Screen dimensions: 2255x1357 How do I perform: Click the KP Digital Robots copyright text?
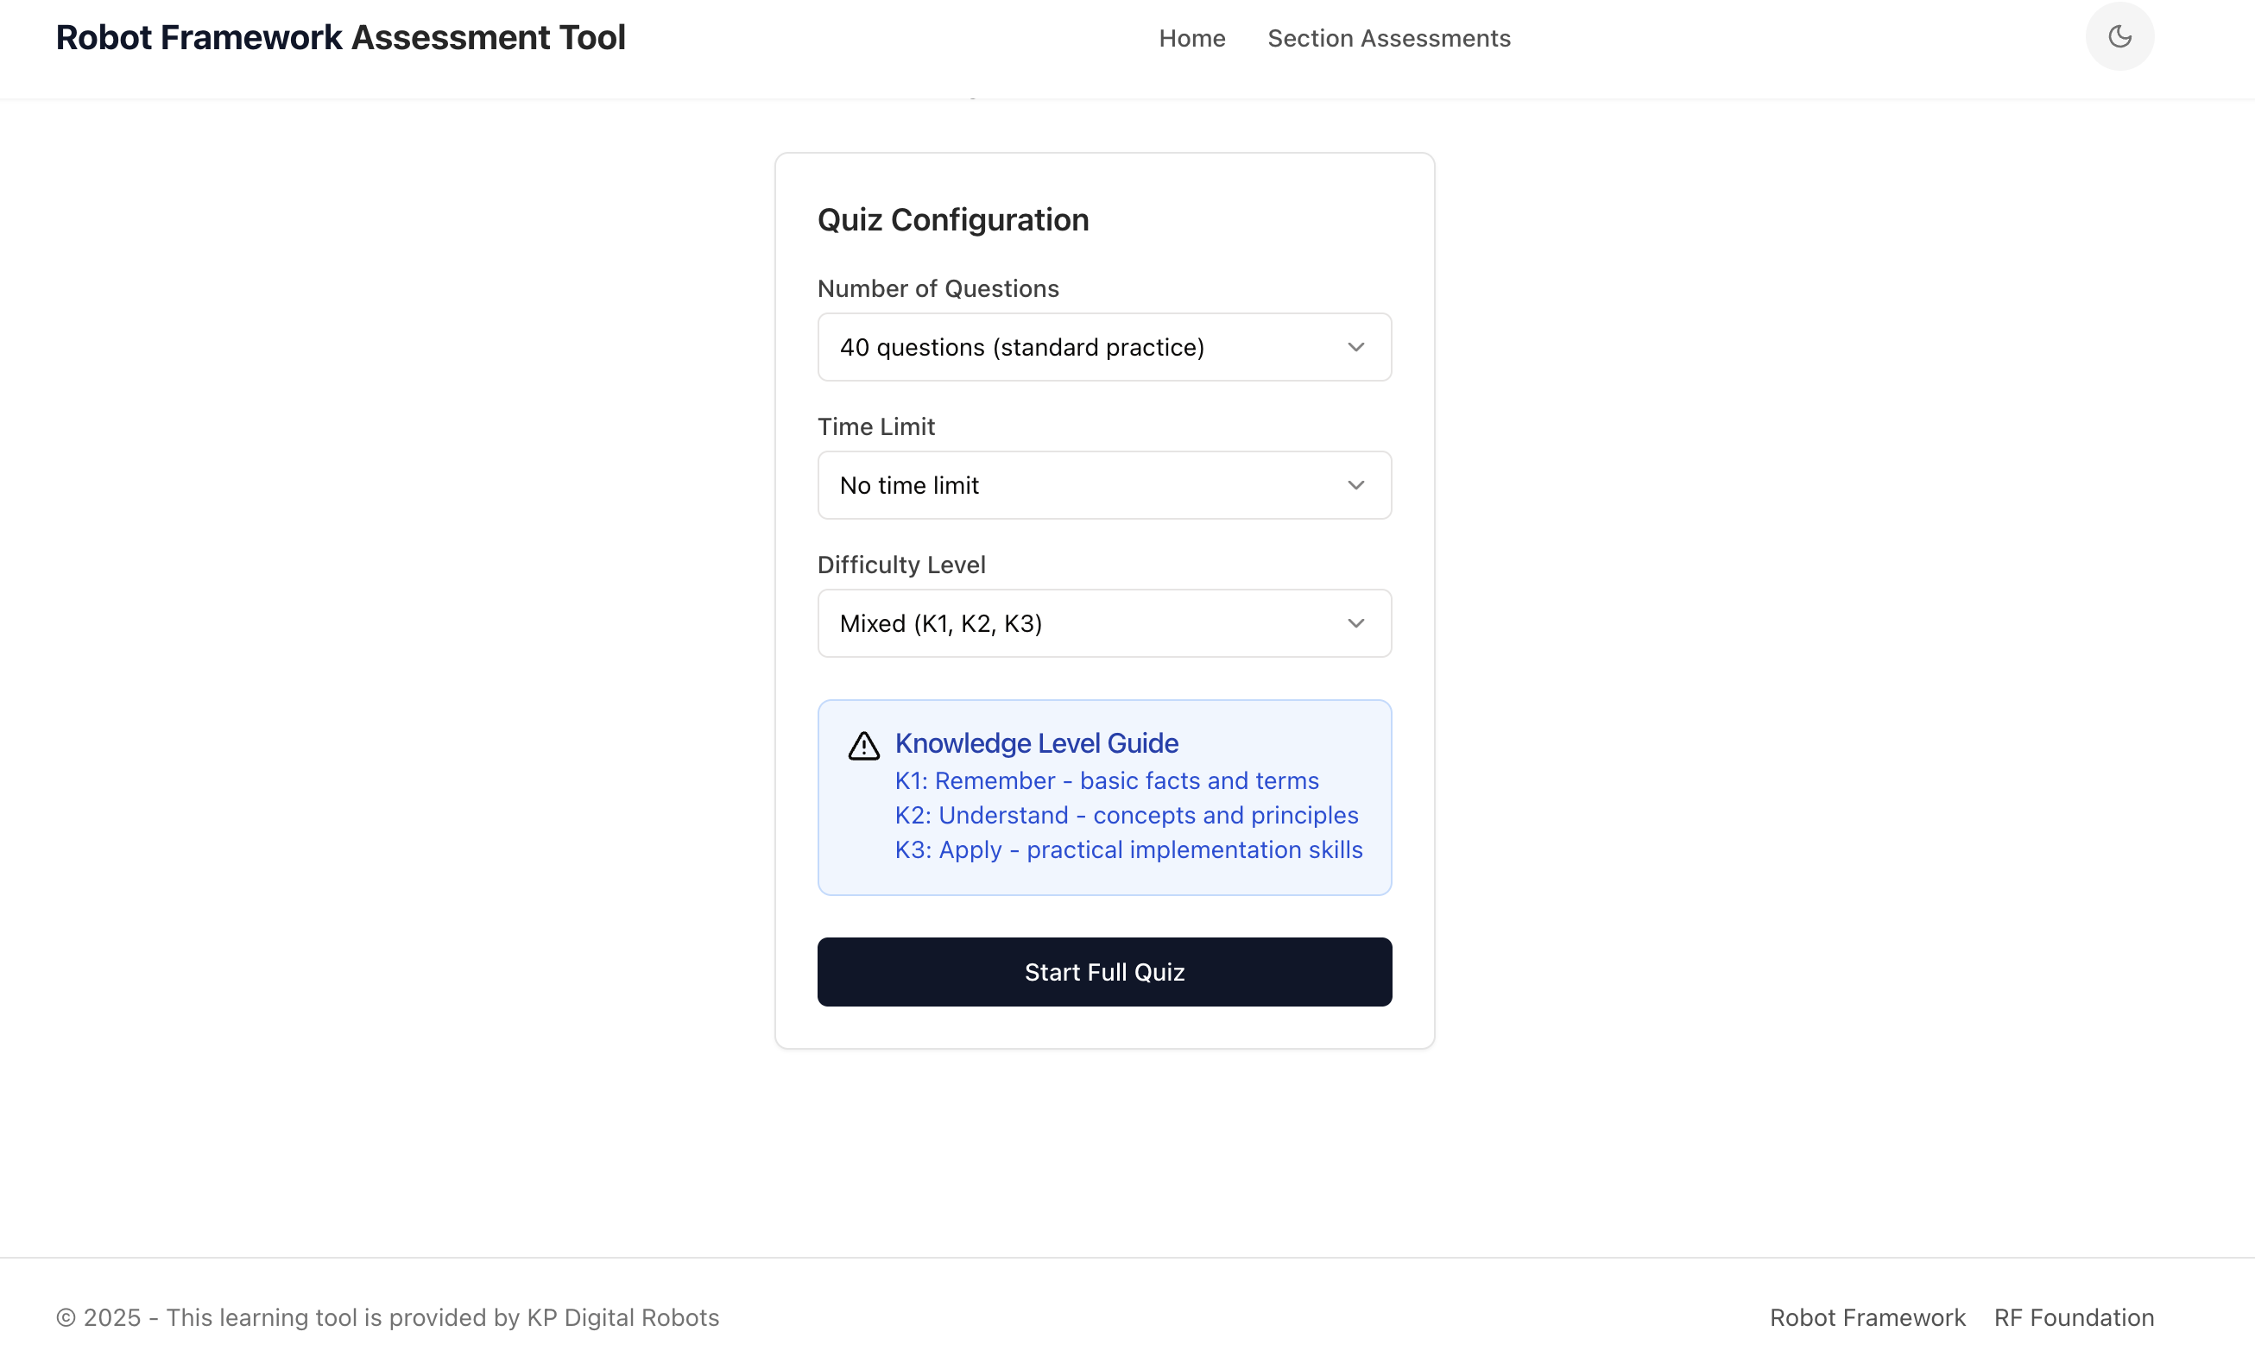387,1317
